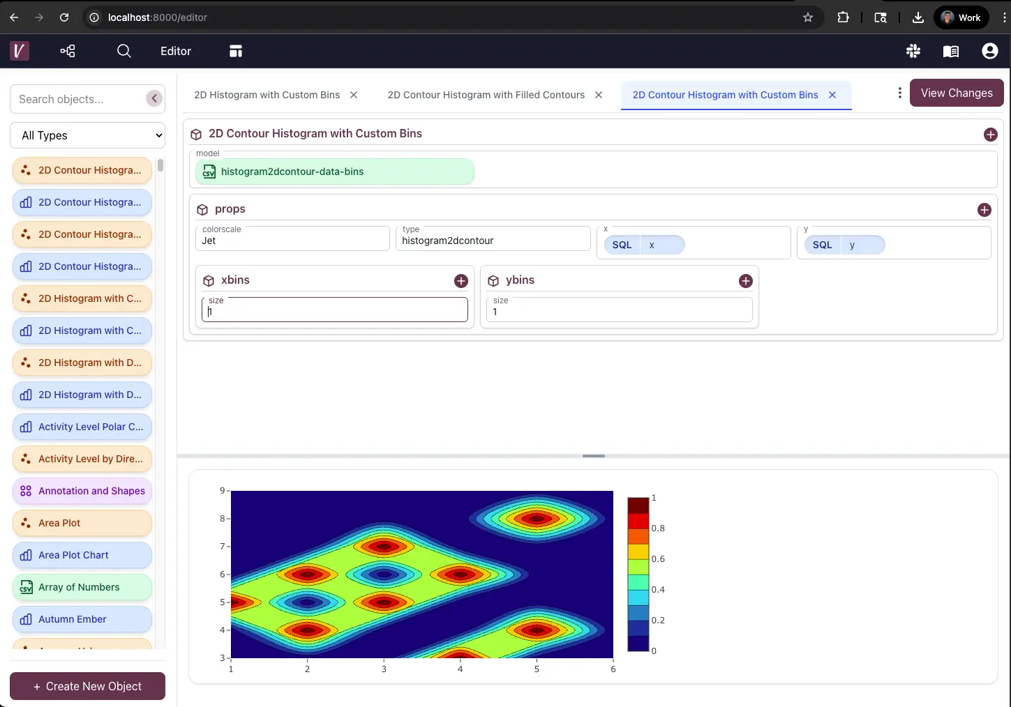Viewport: 1011px width, 707px height.
Task: Switch to 2D Histogram with Custom Bins tab
Action: coord(267,95)
